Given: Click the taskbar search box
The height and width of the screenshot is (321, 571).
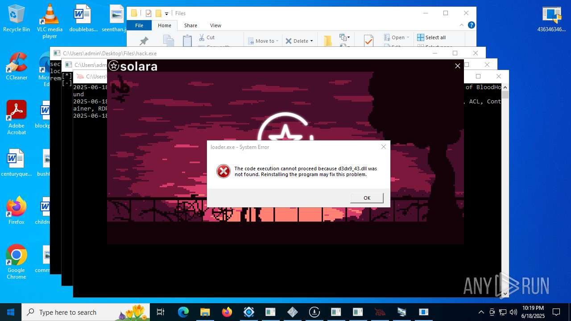Looking at the screenshot, I should [86, 312].
